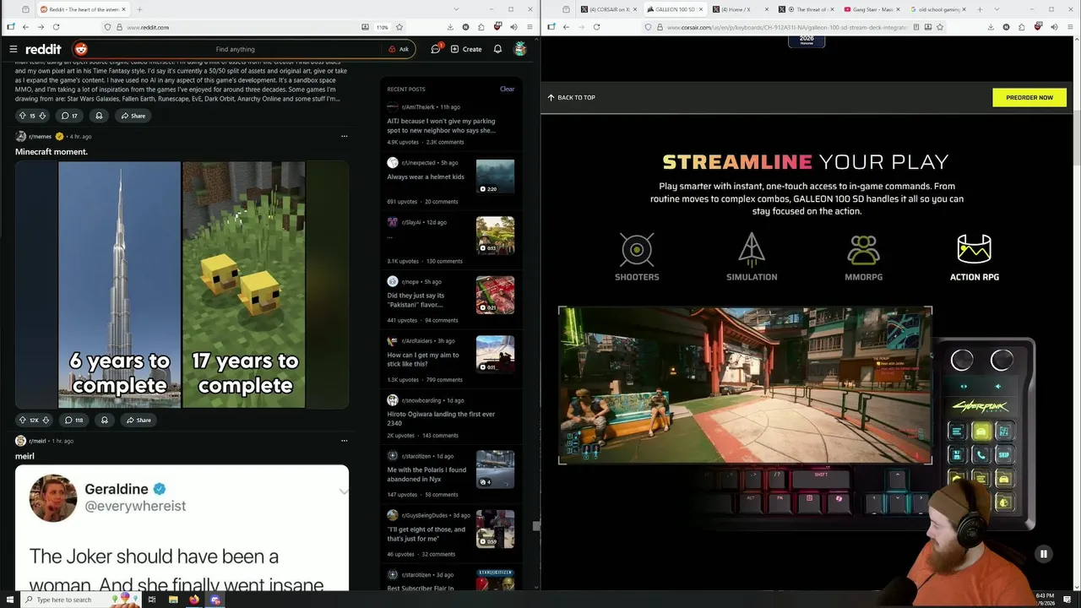Open Always wear a helmet kids thumbnail
Image resolution: width=1081 pixels, height=608 pixels.
coord(495,176)
